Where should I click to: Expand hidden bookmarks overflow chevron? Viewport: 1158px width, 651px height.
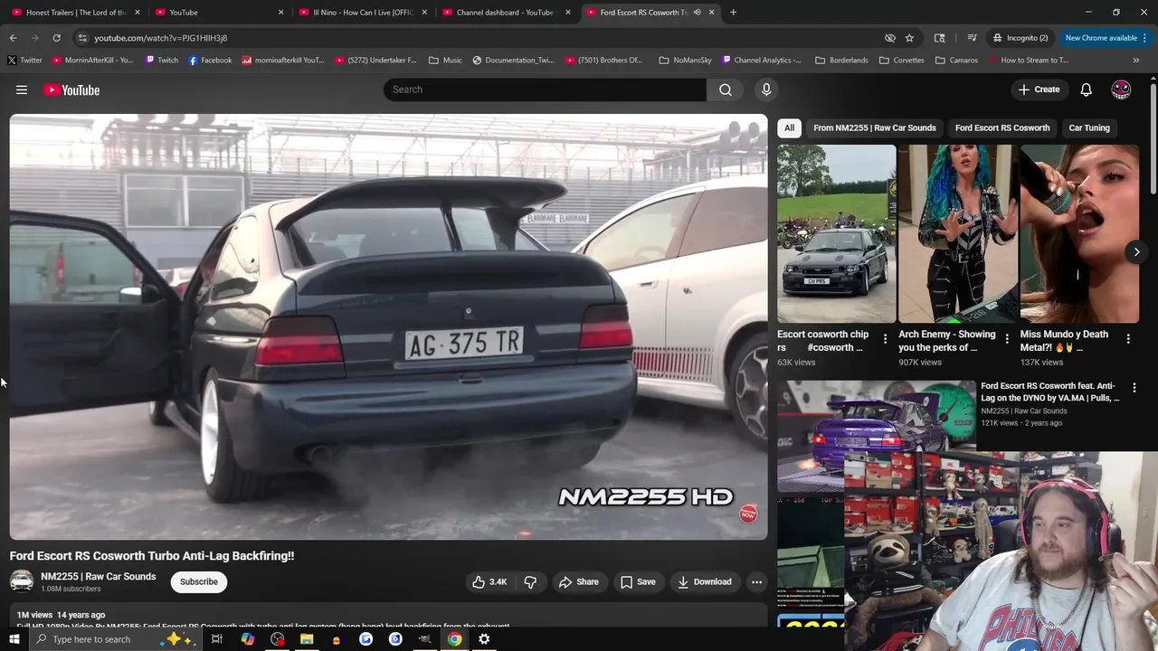[x=1135, y=61]
